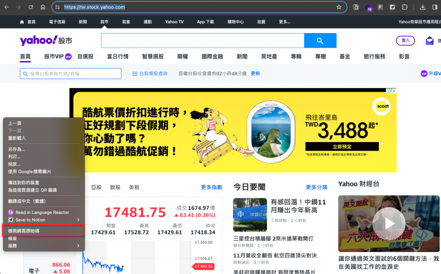Choose 列印... in the context menu
The height and width of the screenshot is (274, 441).
point(43,157)
